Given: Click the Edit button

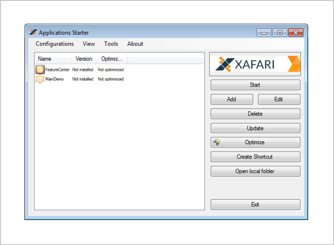Looking at the screenshot, I should (x=279, y=99).
